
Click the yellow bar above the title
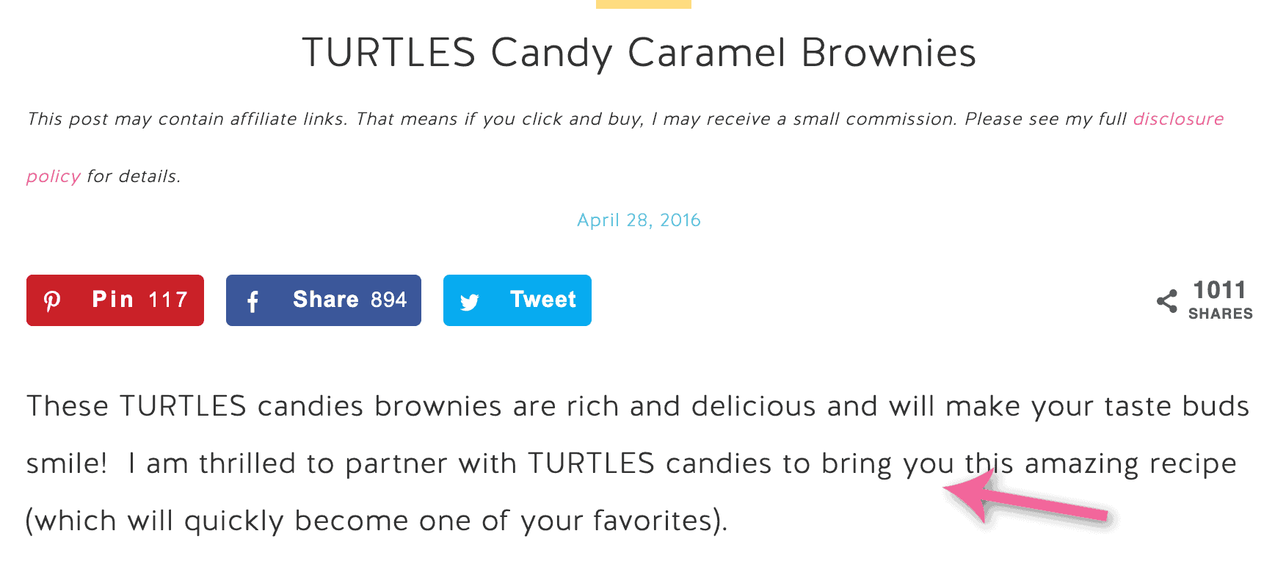[x=644, y=4]
